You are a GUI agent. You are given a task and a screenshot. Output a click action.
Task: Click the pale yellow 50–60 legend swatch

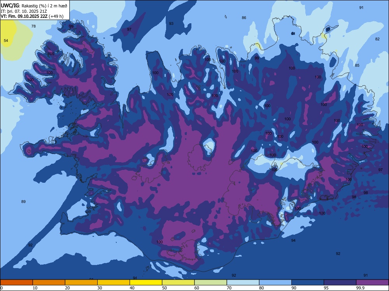click(x=178, y=282)
